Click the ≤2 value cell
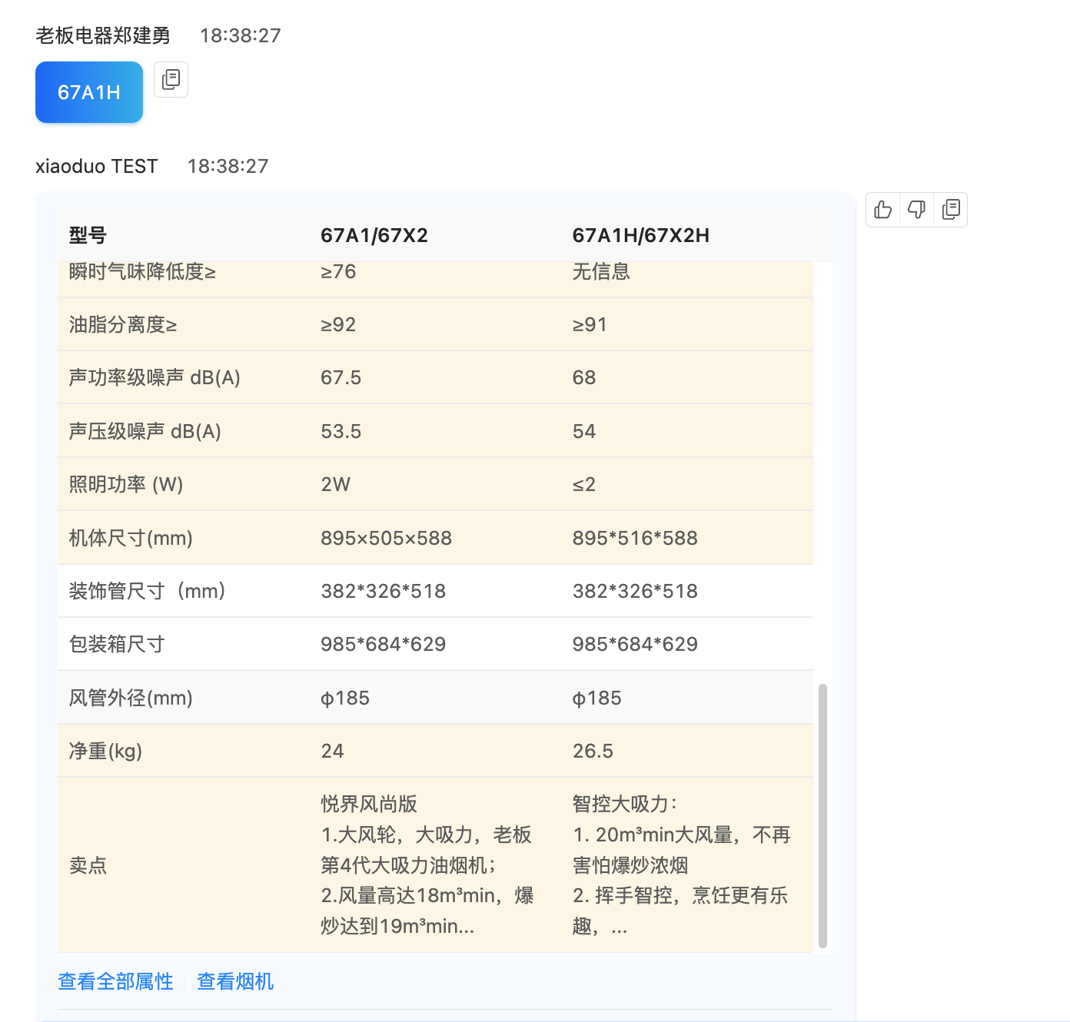This screenshot has width=1070, height=1022. [584, 484]
